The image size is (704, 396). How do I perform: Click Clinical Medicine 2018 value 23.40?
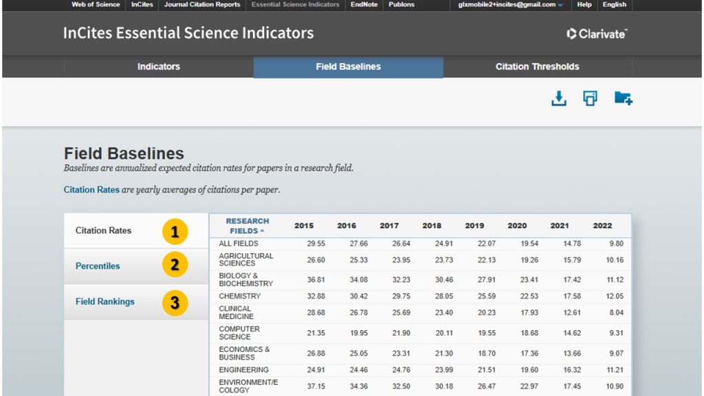[444, 313]
